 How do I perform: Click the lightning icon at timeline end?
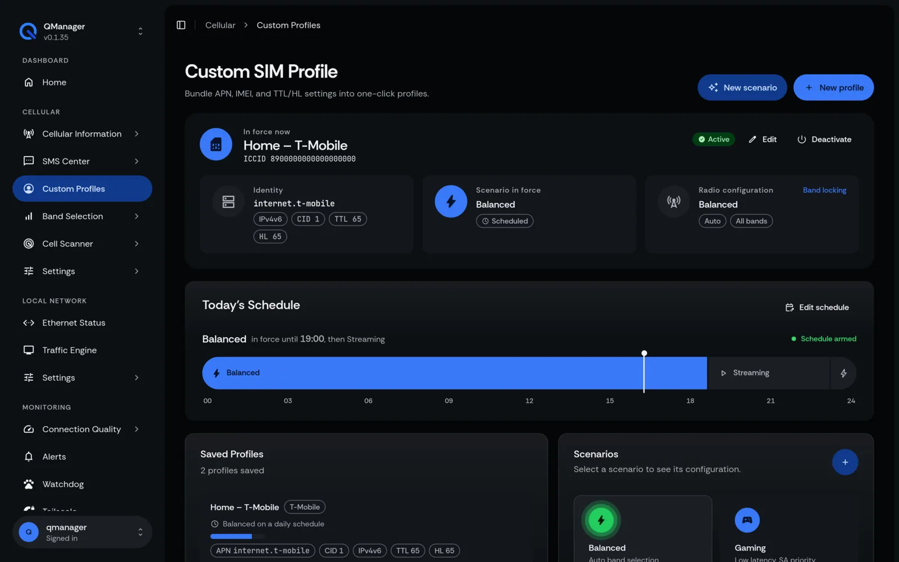[843, 373]
